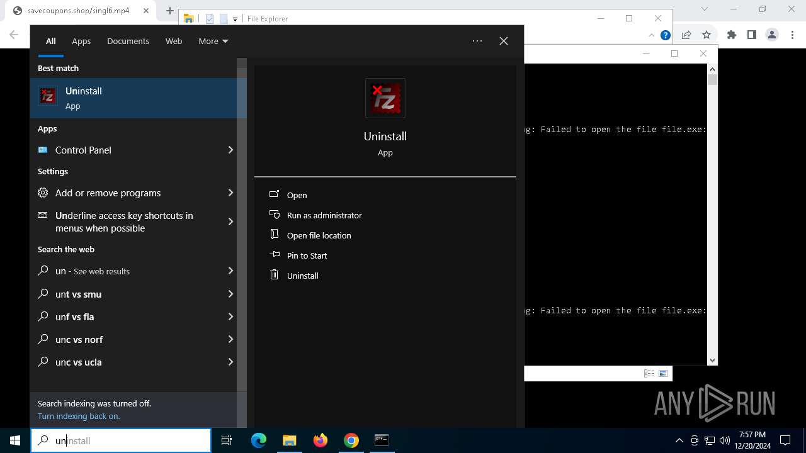Image resolution: width=806 pixels, height=453 pixels.
Task: Click the taskbar search input field
Action: click(121, 440)
